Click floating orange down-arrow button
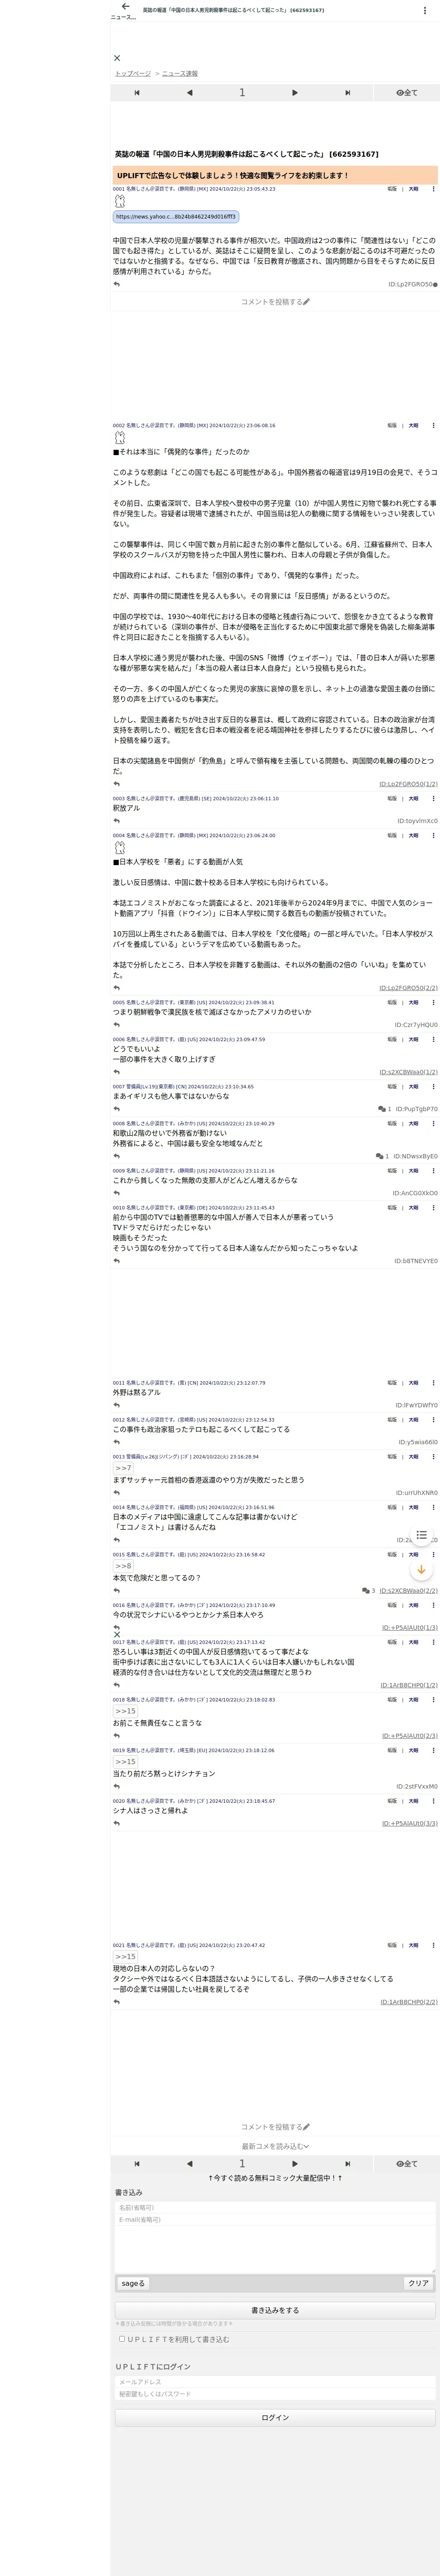This screenshot has width=440, height=2576. [x=421, y=1569]
